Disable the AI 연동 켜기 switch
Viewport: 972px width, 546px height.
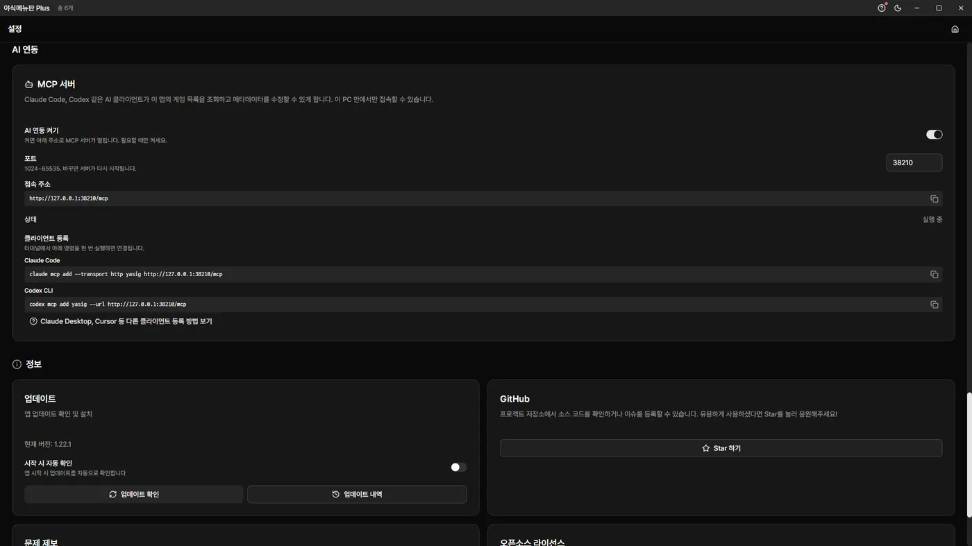(x=934, y=135)
